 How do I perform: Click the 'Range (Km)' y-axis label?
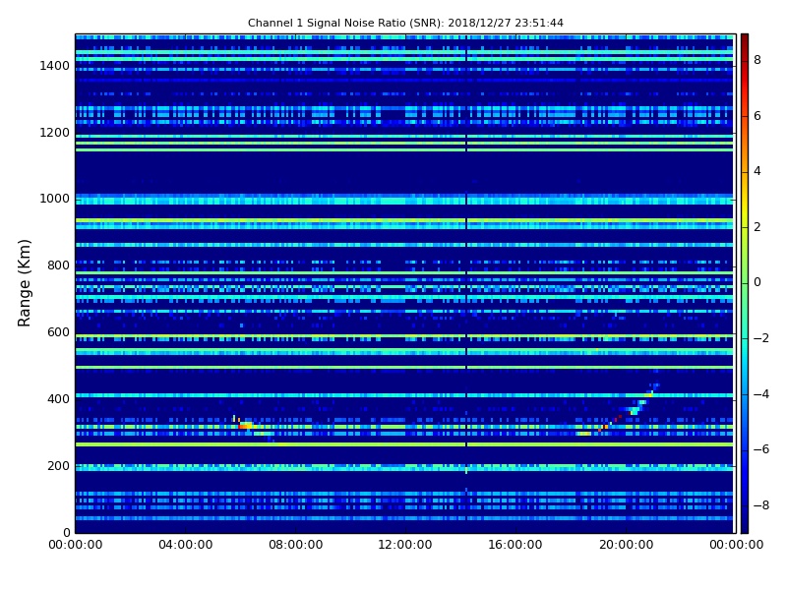click(x=24, y=283)
